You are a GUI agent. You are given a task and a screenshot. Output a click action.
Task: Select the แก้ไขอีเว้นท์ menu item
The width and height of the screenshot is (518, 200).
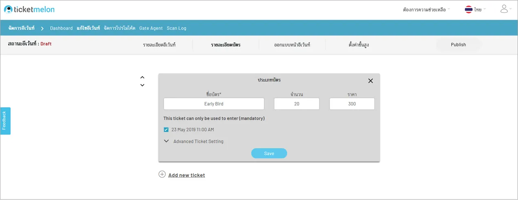(x=88, y=28)
